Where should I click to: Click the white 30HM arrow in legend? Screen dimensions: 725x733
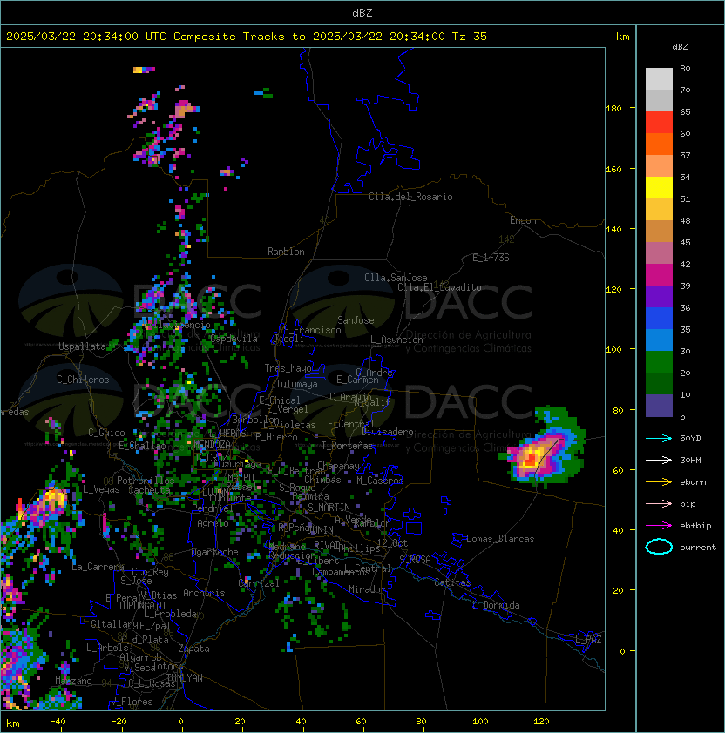pyautogui.click(x=659, y=460)
